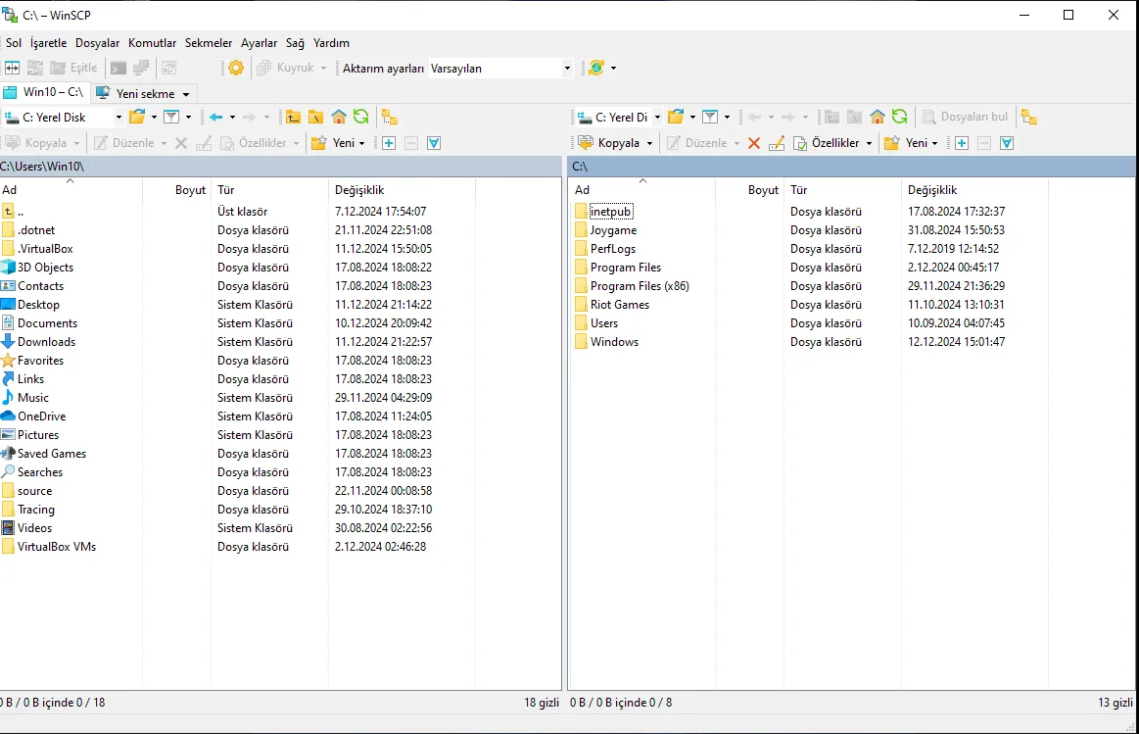Expand the Yeni sekme dropdown arrow

(186, 94)
